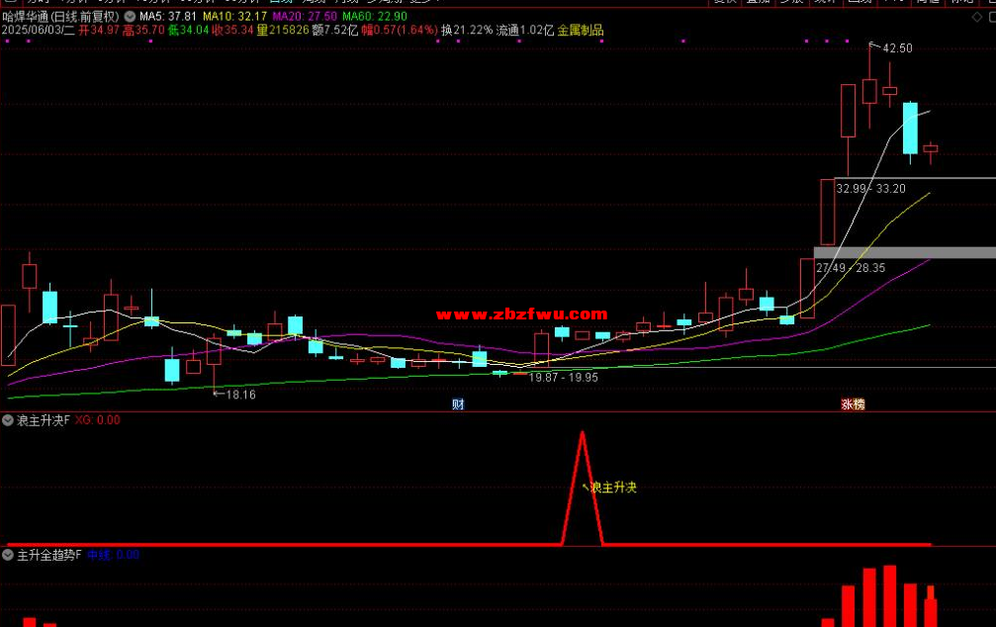Click the date 2025/06/03 text

[x=32, y=30]
